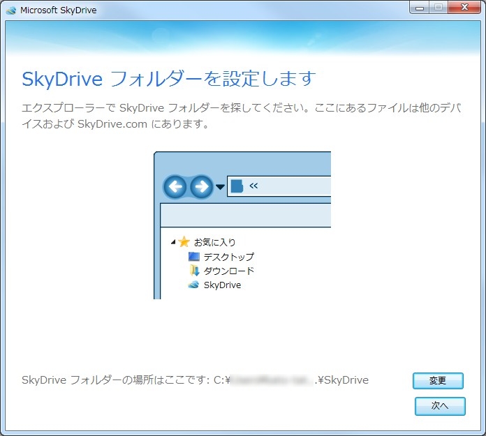Image resolution: width=486 pixels, height=436 pixels.
Task: Click the SkyDrive label in the favorites list
Action: click(x=222, y=285)
